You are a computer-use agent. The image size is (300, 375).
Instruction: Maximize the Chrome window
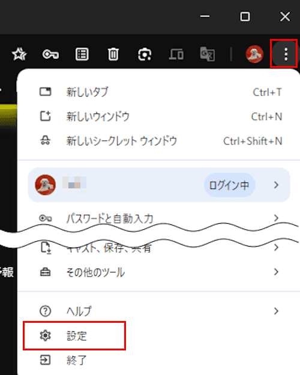click(245, 17)
